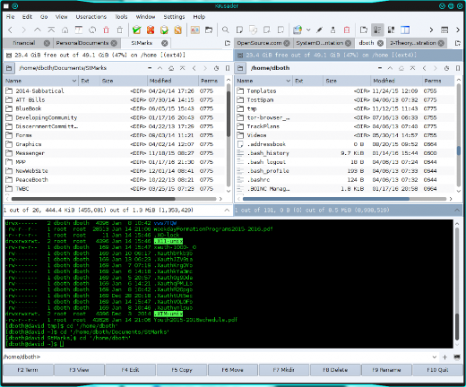This screenshot has height=387, width=466.
Task: Select the .bash_history file
Action: [345, 153]
